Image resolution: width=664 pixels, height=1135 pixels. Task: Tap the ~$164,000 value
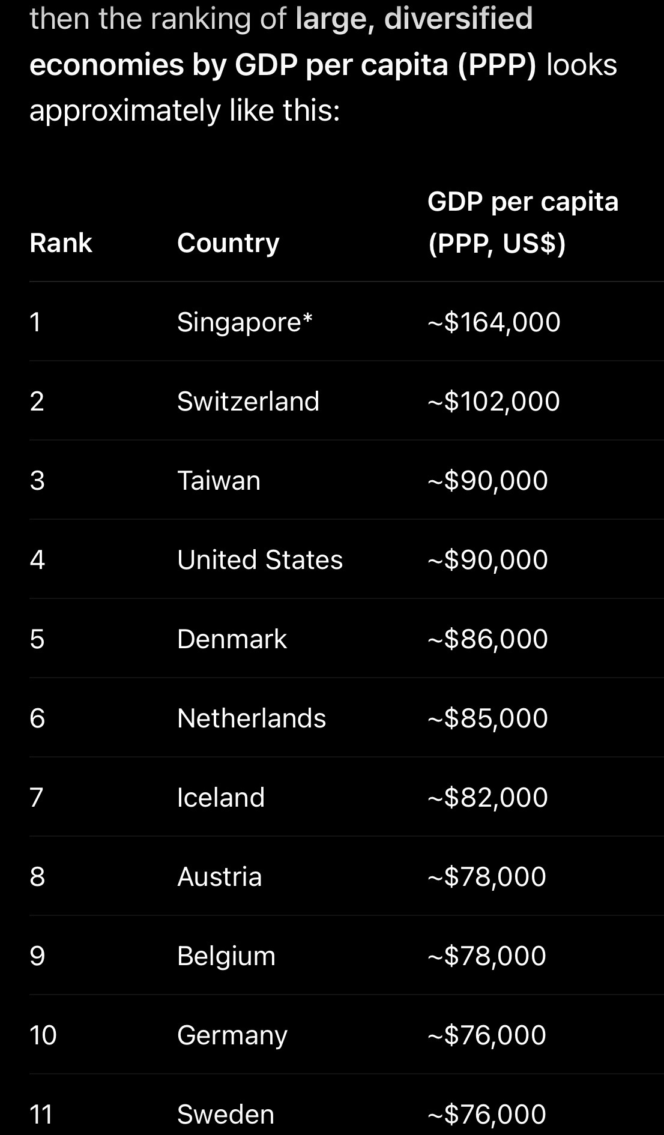[x=494, y=322]
